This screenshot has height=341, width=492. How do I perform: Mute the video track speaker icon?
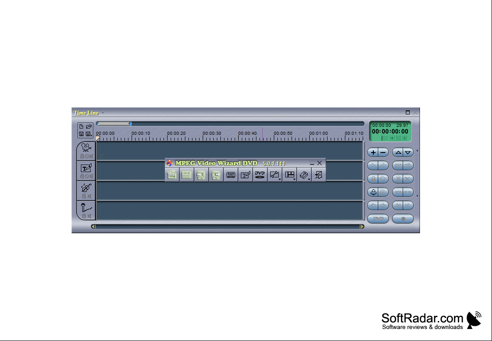91,156
